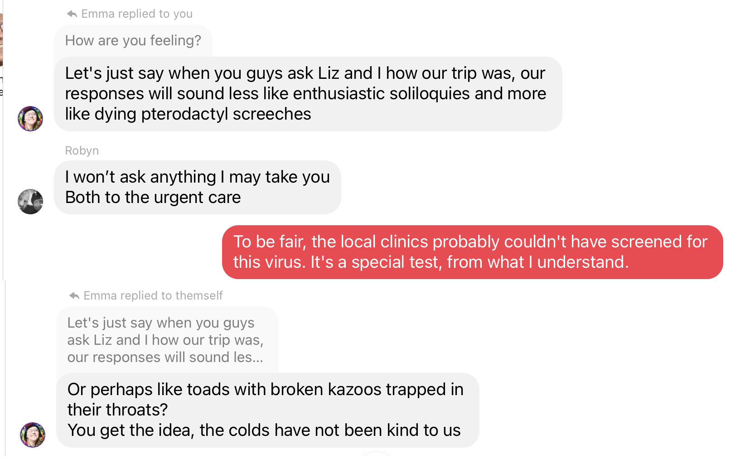The image size is (745, 459).
Task: Click Emma's message starting "Let's just say when you guys ask Liz and I how our trip was"
Action: pos(307,94)
